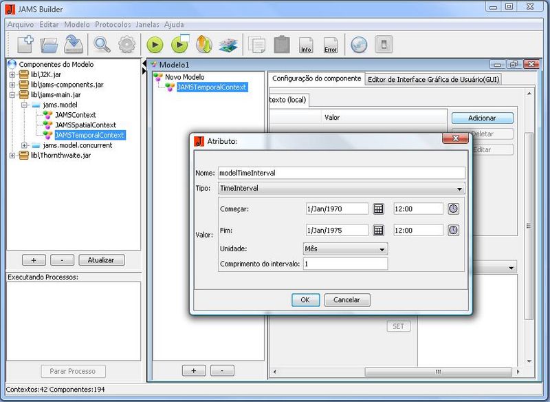550x402 pixels.
Task: Select JAMSSpatialContext in the component tree
Action: 85,125
